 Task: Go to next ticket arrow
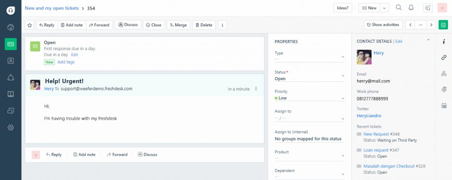(x=431, y=25)
